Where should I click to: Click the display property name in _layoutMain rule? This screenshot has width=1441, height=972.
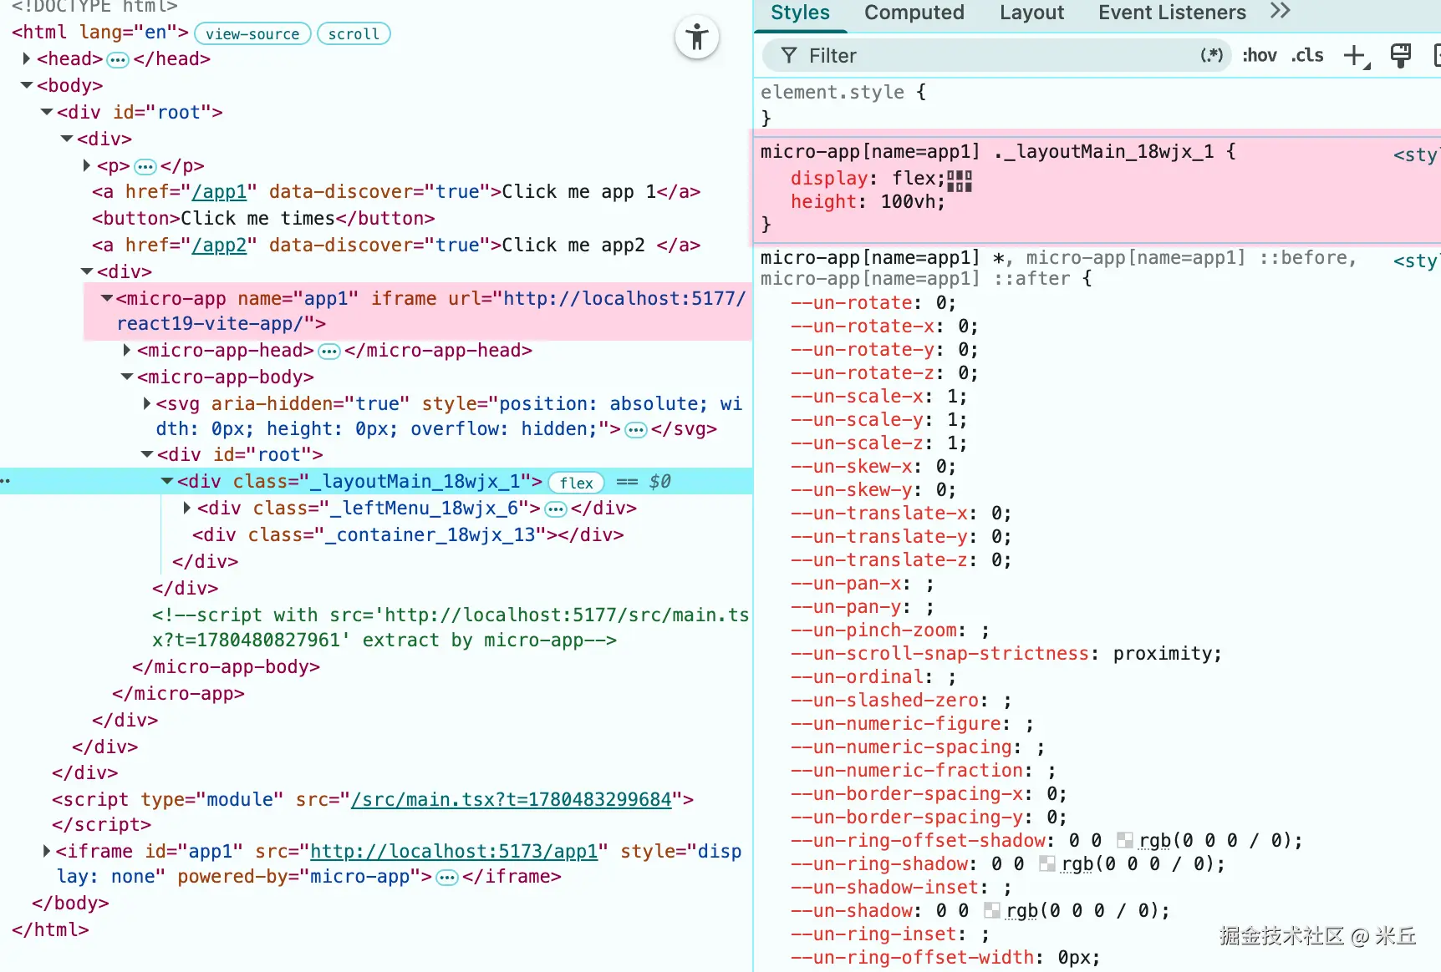829,178
